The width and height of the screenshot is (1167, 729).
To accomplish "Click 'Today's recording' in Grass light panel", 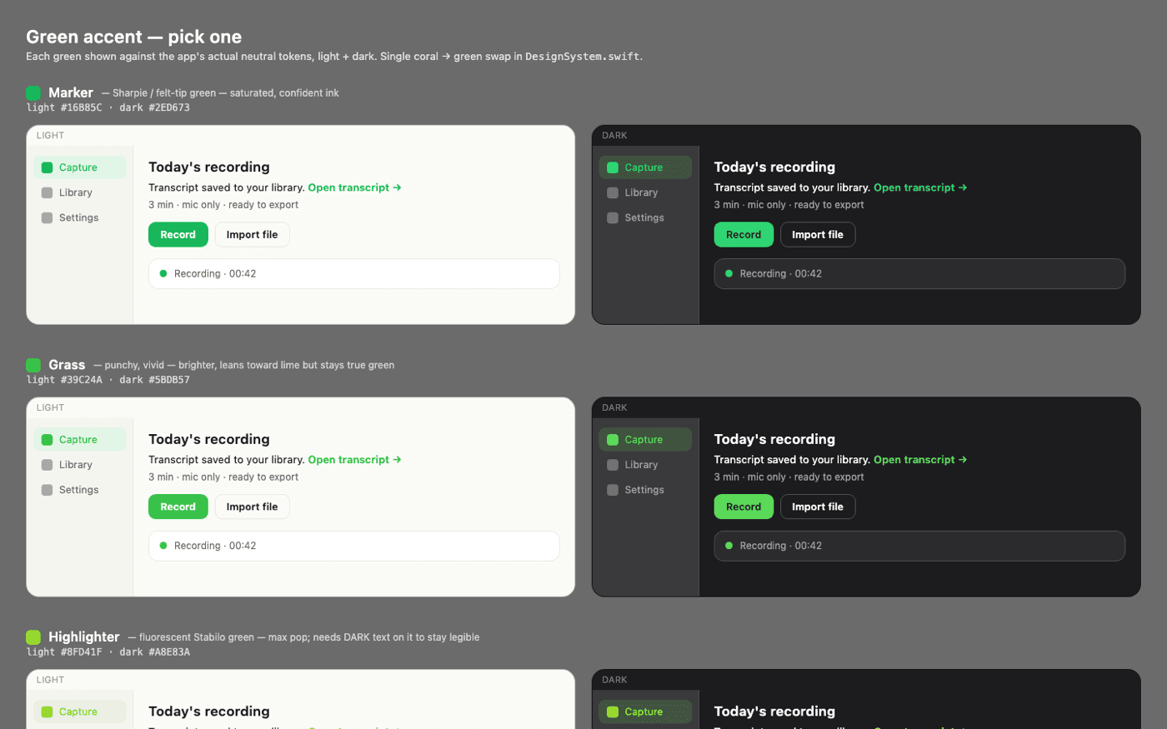I will pyautogui.click(x=209, y=439).
